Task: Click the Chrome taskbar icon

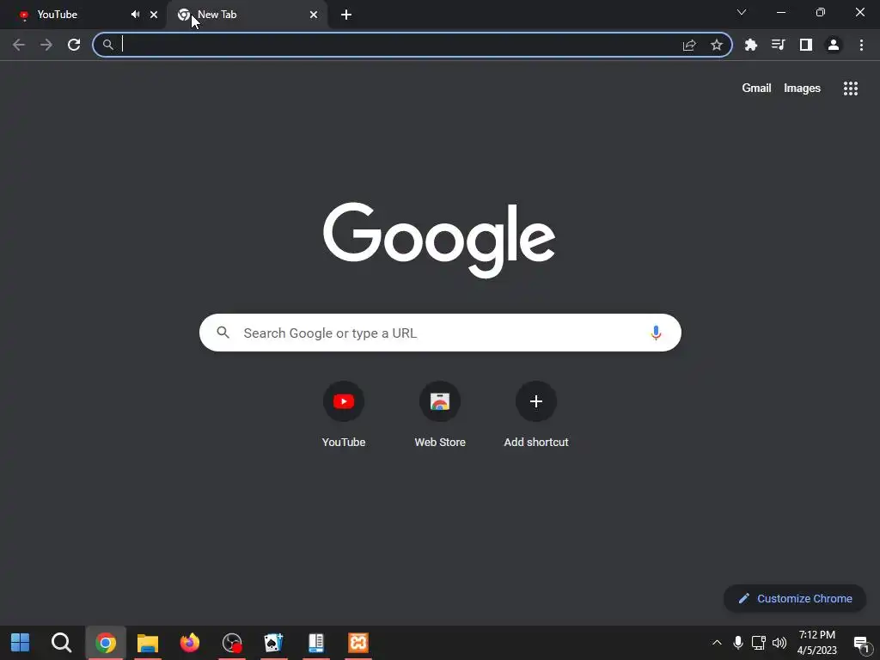Action: [x=106, y=643]
